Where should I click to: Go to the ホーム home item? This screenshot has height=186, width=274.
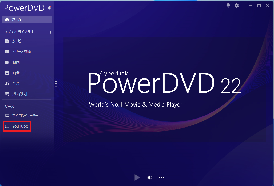pos(27,19)
